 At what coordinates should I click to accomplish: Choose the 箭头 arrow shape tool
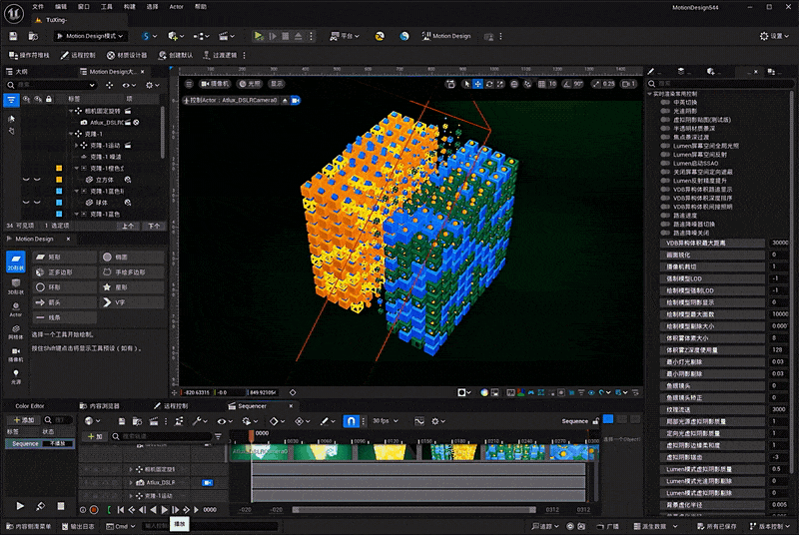click(65, 302)
